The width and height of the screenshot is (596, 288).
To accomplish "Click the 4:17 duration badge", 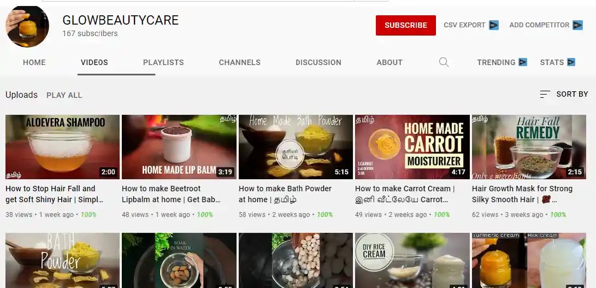I will coord(458,172).
